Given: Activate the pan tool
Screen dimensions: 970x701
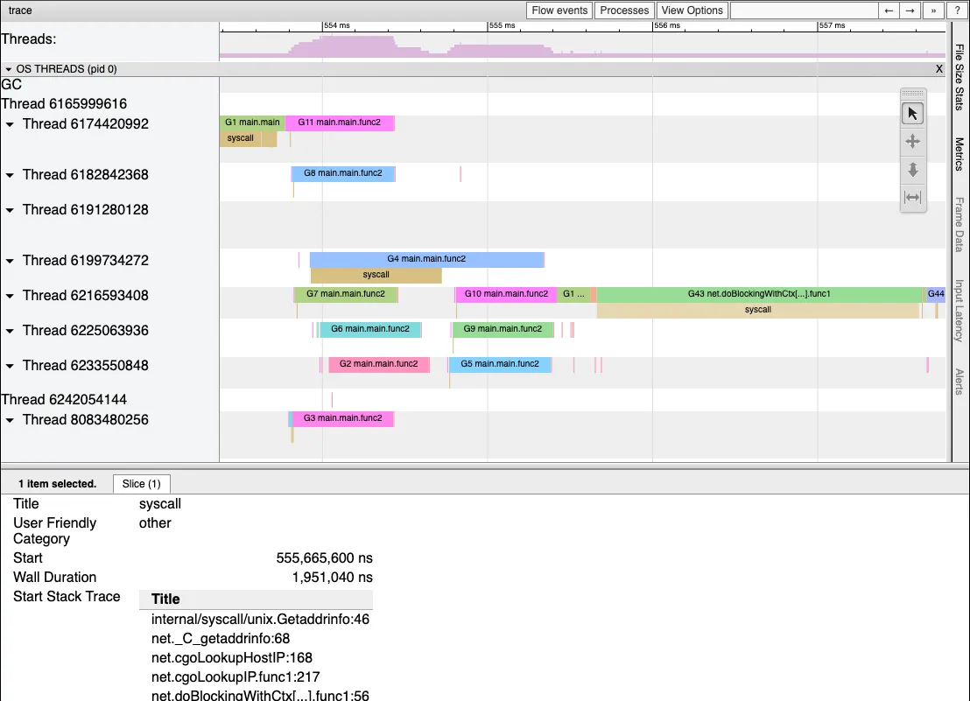Looking at the screenshot, I should [x=912, y=141].
